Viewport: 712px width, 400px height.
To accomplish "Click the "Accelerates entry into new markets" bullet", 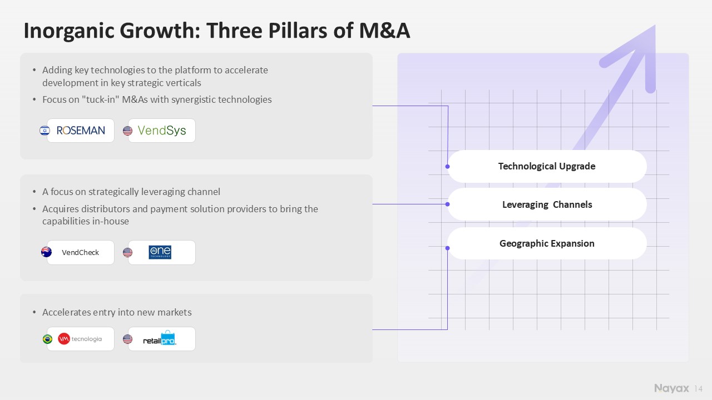I will 117,312.
